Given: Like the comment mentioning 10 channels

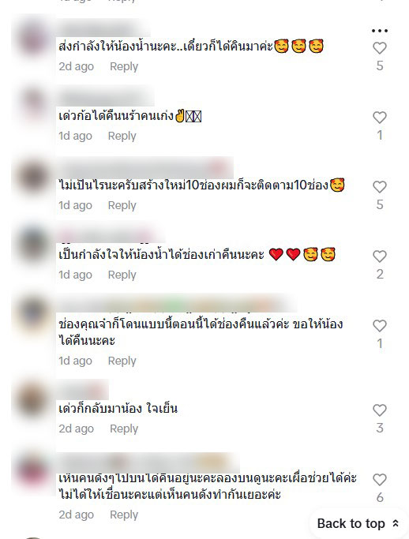Looking at the screenshot, I should (x=380, y=187).
